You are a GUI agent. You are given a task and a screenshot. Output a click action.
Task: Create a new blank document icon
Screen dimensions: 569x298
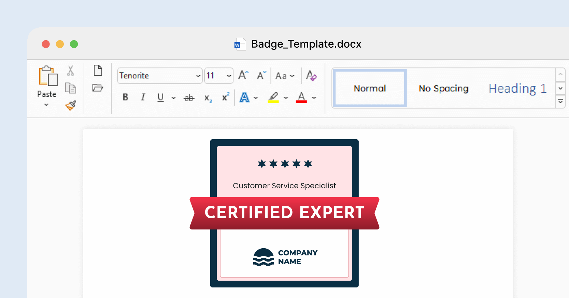click(98, 70)
